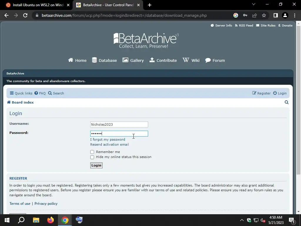The height and width of the screenshot is (226, 301).
Task: Open the Database navigation item
Action: (x=104, y=60)
